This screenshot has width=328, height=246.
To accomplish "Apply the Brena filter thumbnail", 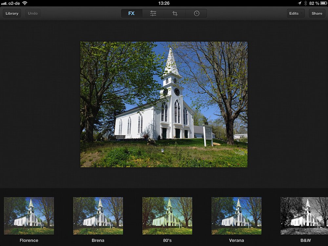I will click(x=98, y=215).
